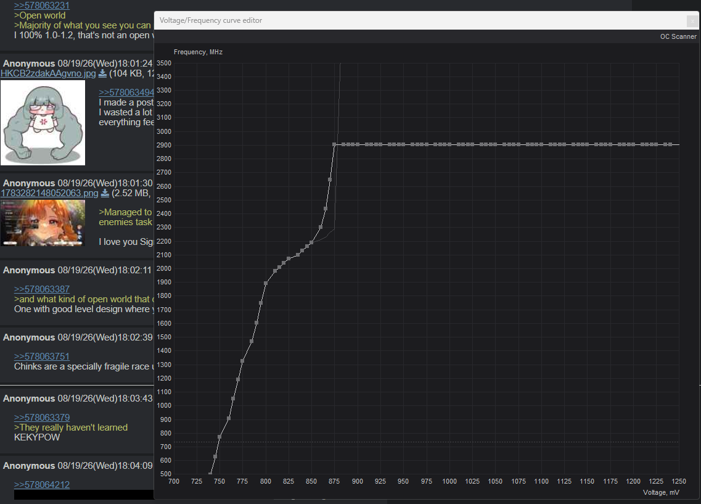The image size is (701, 504).
Task: Click the download icon next to HKCB2zdakAAgvno.jpg
Action: [102, 73]
